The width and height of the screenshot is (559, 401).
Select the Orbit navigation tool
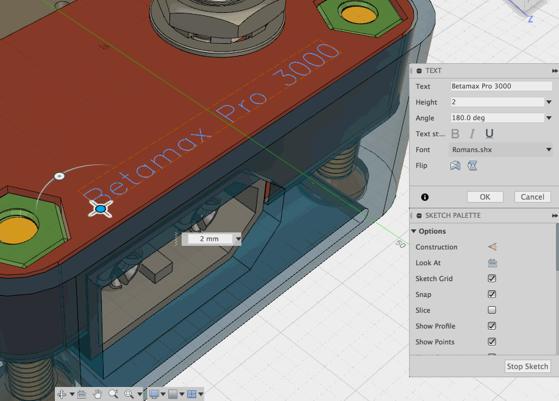point(62,394)
